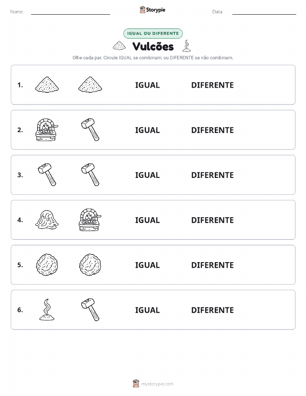The width and height of the screenshot is (306, 396).
Task: Click the Storypie logo at top
Action: point(152,10)
